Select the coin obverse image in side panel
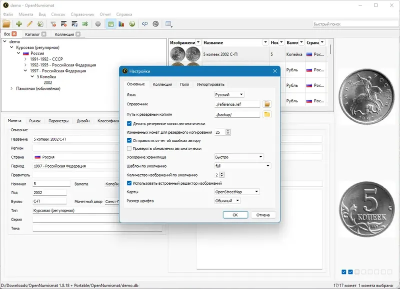The width and height of the screenshot is (400, 289). point(367,96)
